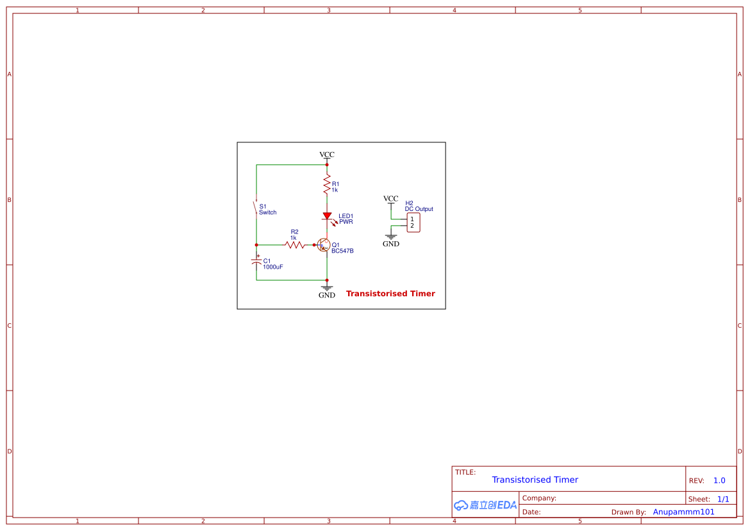Viewport: 750px width, 531px height.
Task: Click the Transistorised Timer title text
Action: click(535, 480)
